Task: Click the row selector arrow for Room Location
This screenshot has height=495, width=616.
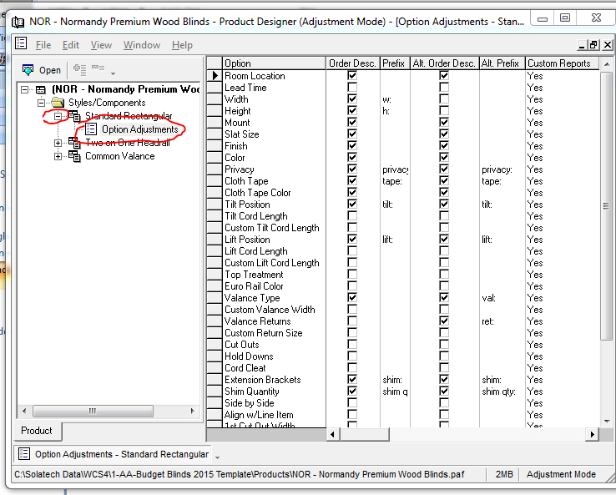Action: (x=215, y=75)
